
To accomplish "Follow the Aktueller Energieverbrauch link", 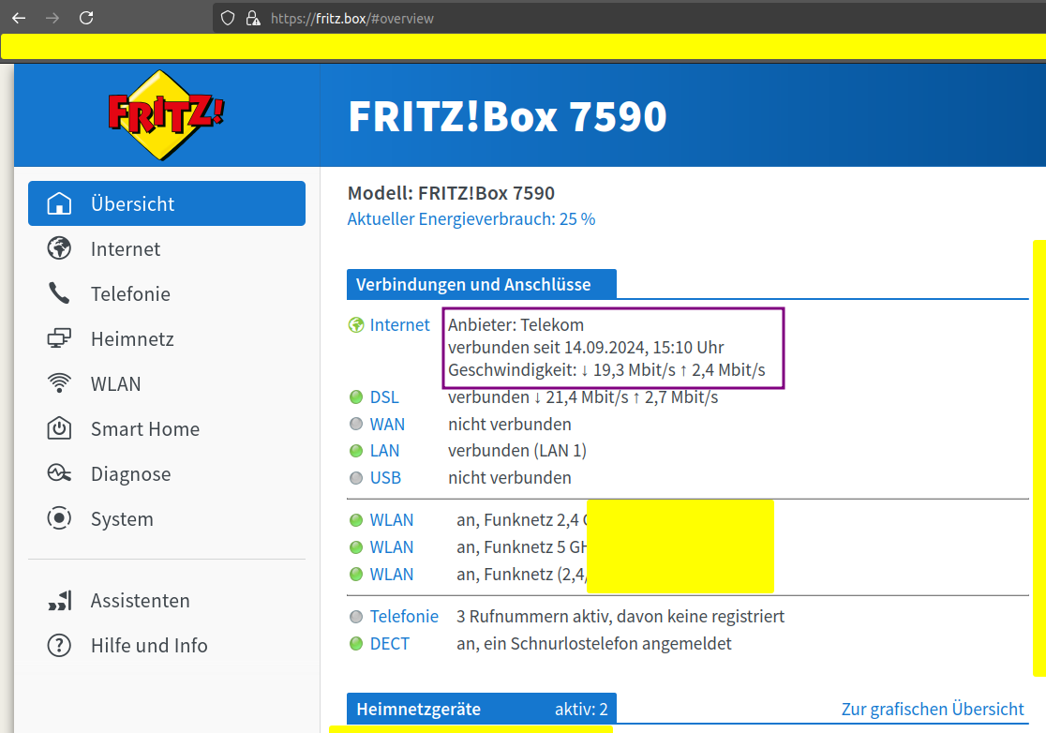I will pos(471,218).
